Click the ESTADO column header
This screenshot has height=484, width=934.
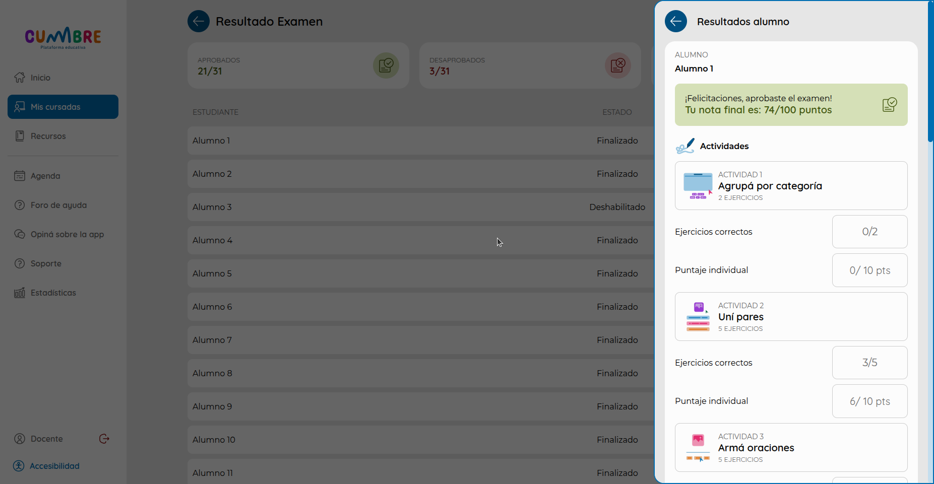tap(617, 112)
